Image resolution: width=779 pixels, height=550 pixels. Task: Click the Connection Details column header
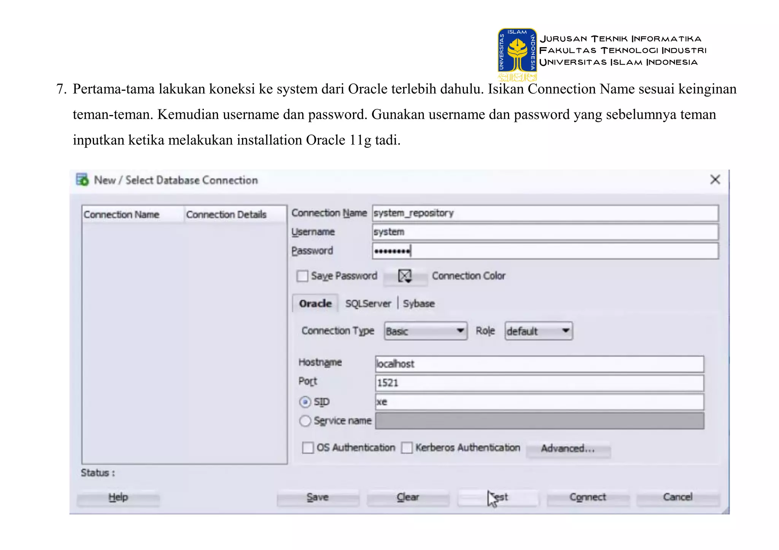pyautogui.click(x=235, y=215)
